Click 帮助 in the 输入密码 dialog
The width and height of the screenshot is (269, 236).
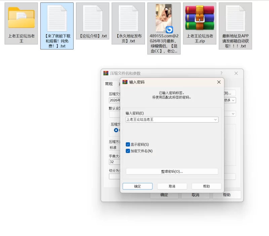[206, 186]
